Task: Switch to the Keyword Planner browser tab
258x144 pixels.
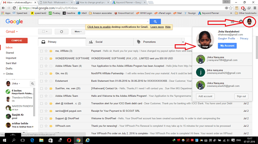Action: (x=129, y=3)
